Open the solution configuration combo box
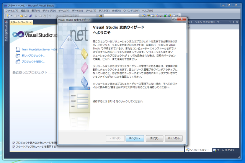The image size is (245, 163). point(88,16)
